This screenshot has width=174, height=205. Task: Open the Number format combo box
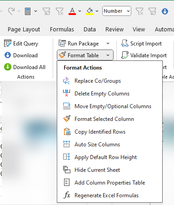[x=117, y=11]
